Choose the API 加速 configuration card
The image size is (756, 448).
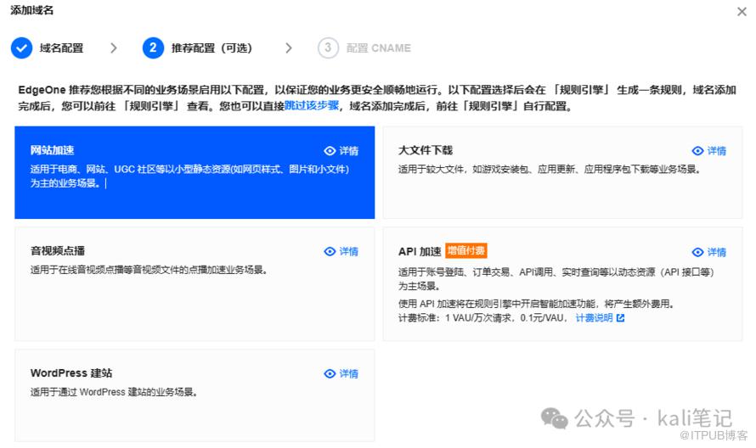tap(562, 284)
